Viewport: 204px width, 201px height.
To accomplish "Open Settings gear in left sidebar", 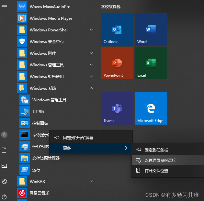I will [x=4, y=181].
